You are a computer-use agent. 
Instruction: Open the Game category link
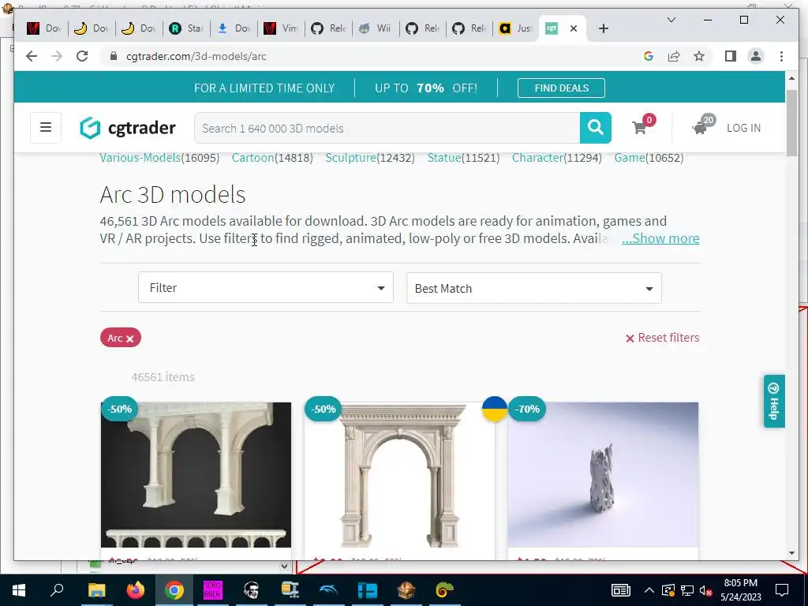coord(629,158)
